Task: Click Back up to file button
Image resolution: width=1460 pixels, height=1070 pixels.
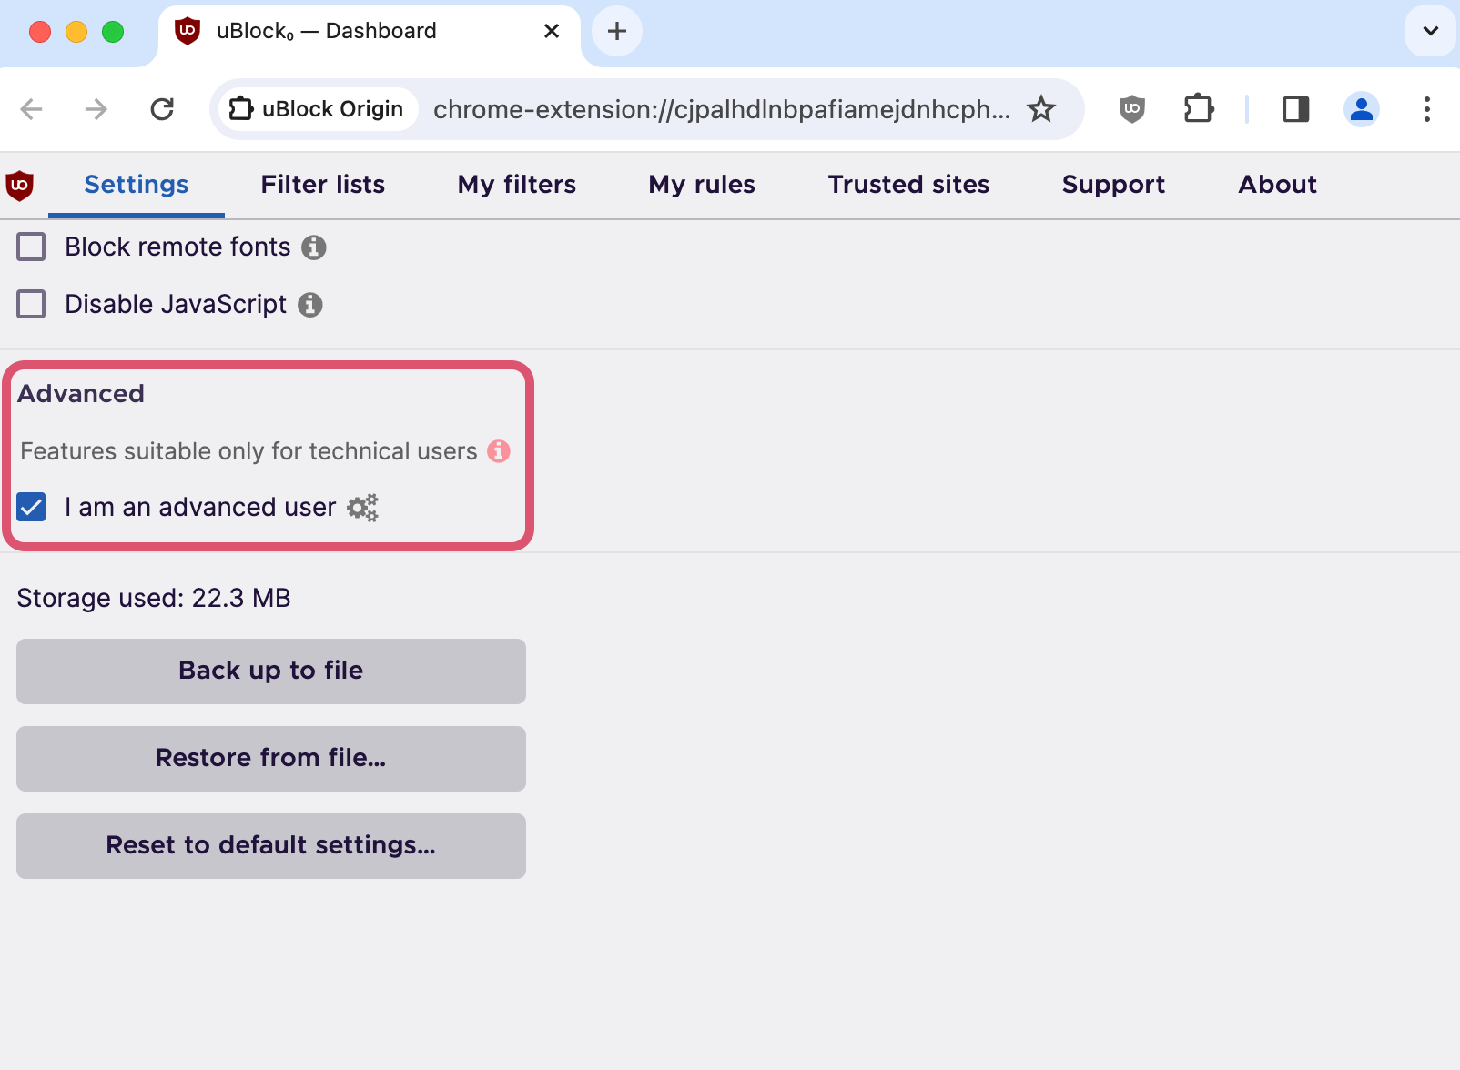Action: 271,671
